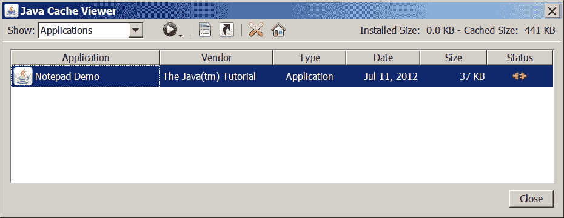Click the Close button
The width and height of the screenshot is (564, 218).
pos(531,199)
